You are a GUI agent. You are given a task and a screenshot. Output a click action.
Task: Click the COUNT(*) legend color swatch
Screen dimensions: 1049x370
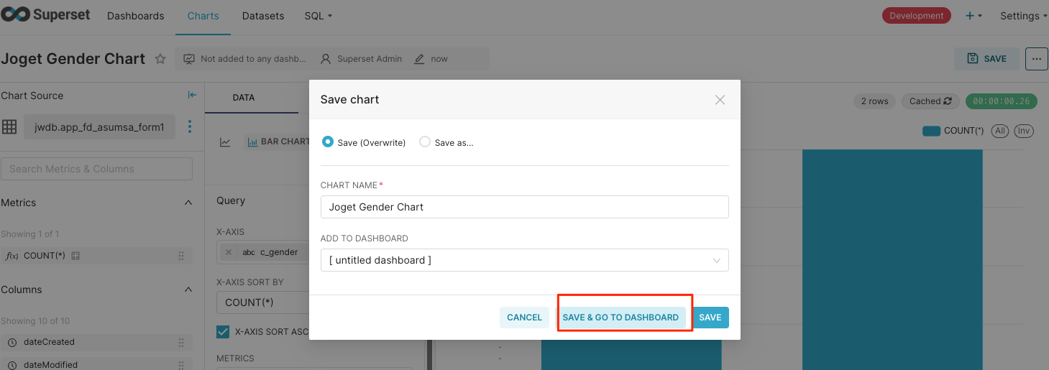click(931, 131)
